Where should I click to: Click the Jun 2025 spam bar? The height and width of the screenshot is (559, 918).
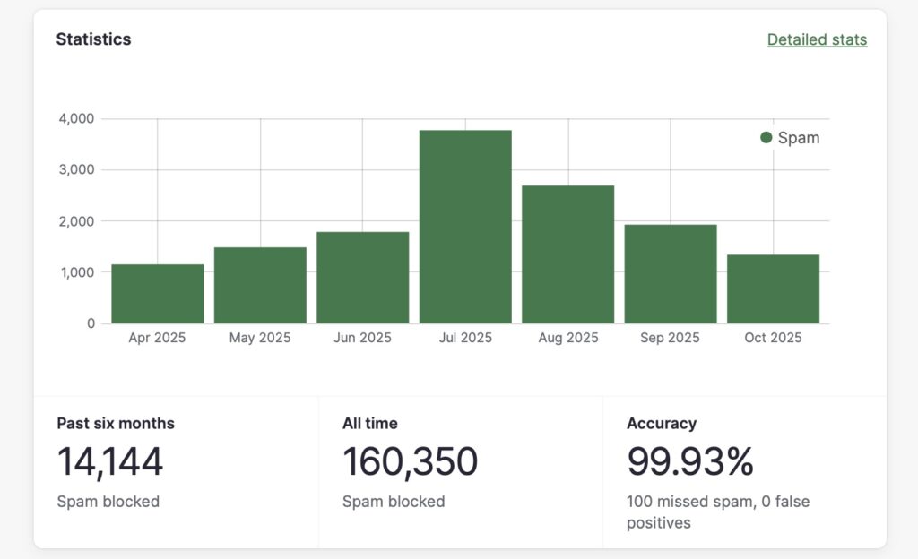point(362,278)
